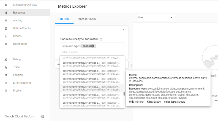Click the Monitoring Overview home icon
Screen dimensions: 218x121
[6, 5]
